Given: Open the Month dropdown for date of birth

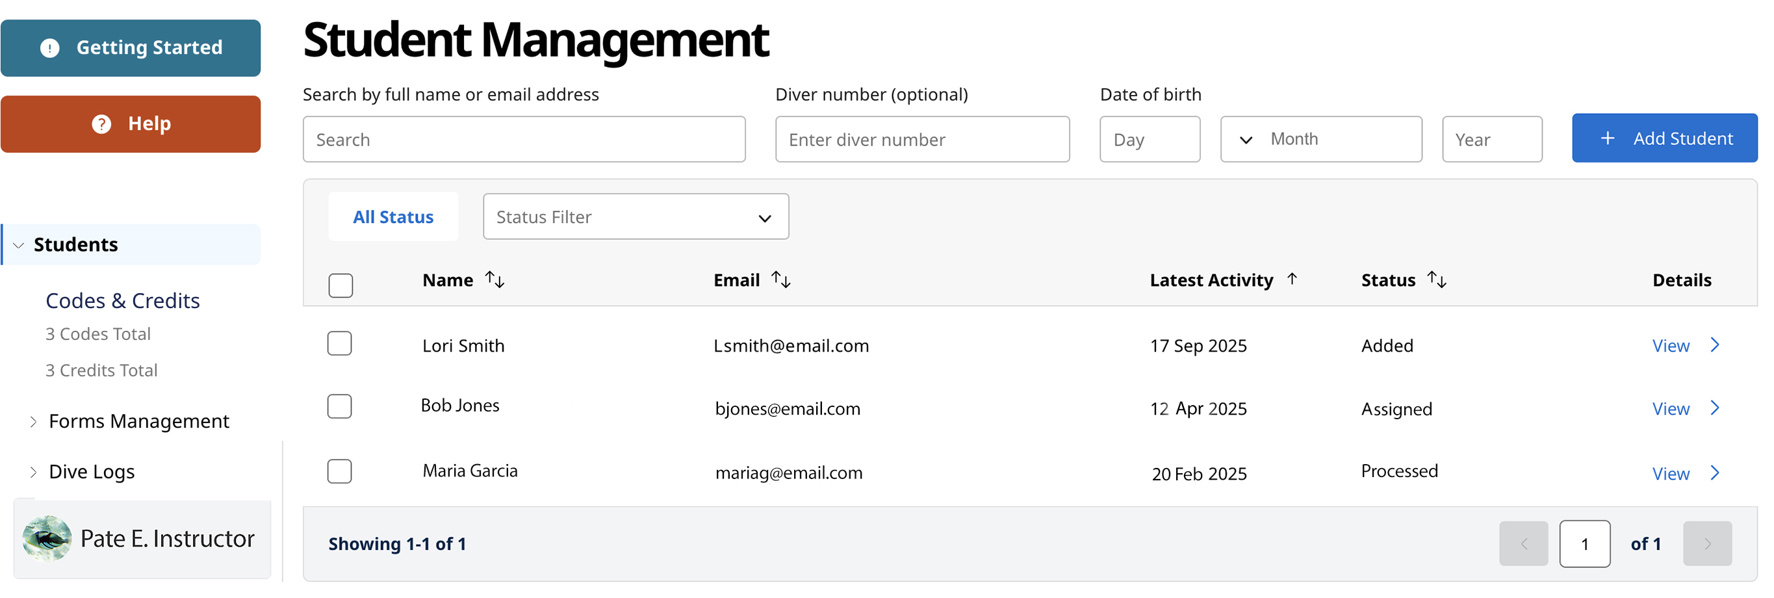Looking at the screenshot, I should point(1322,140).
